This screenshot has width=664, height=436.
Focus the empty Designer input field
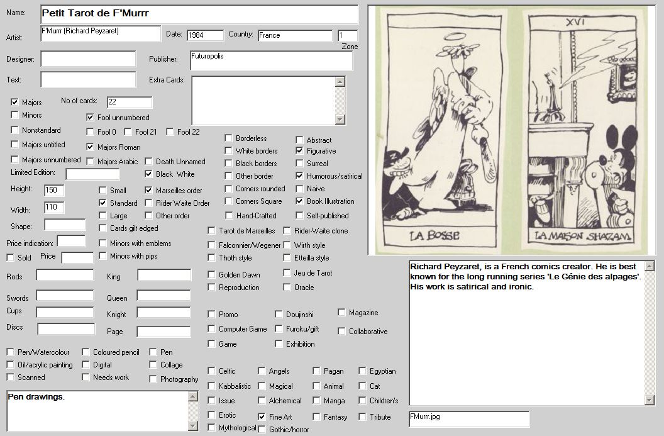click(88, 59)
